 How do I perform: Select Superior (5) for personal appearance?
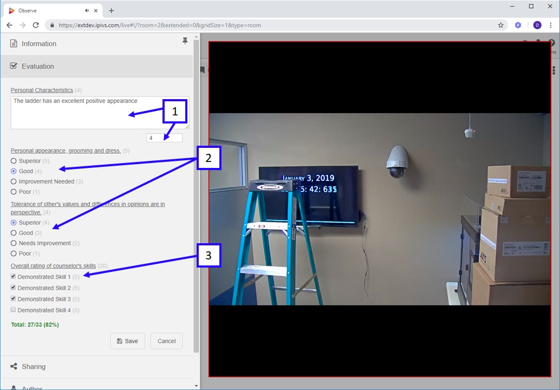point(14,161)
